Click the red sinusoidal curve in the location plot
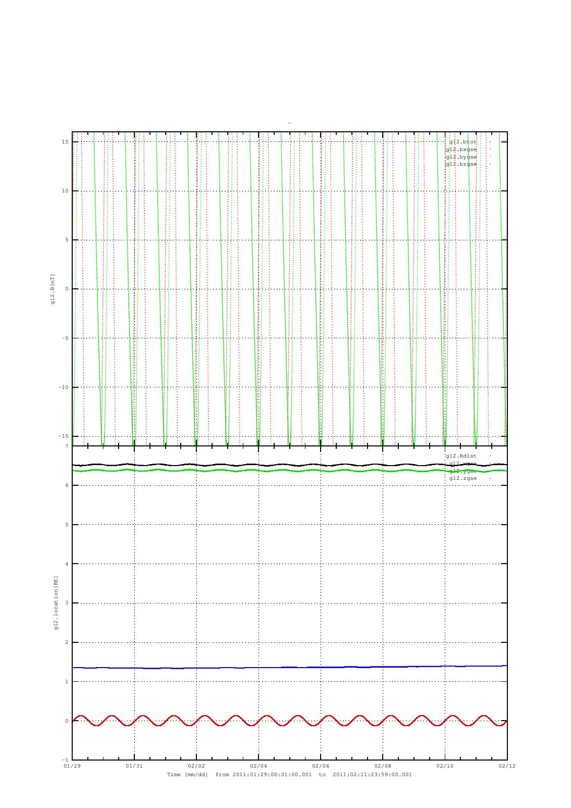 click(x=289, y=721)
